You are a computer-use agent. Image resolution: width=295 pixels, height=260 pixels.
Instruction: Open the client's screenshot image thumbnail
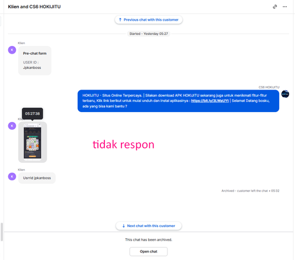[32, 142]
